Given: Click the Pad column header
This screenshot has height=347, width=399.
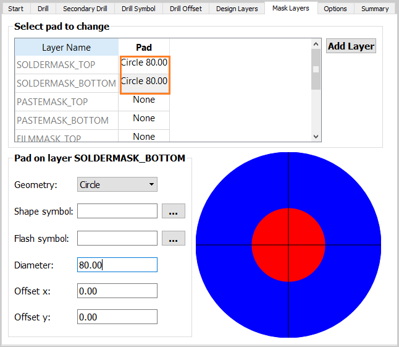Looking at the screenshot, I should pos(144,48).
